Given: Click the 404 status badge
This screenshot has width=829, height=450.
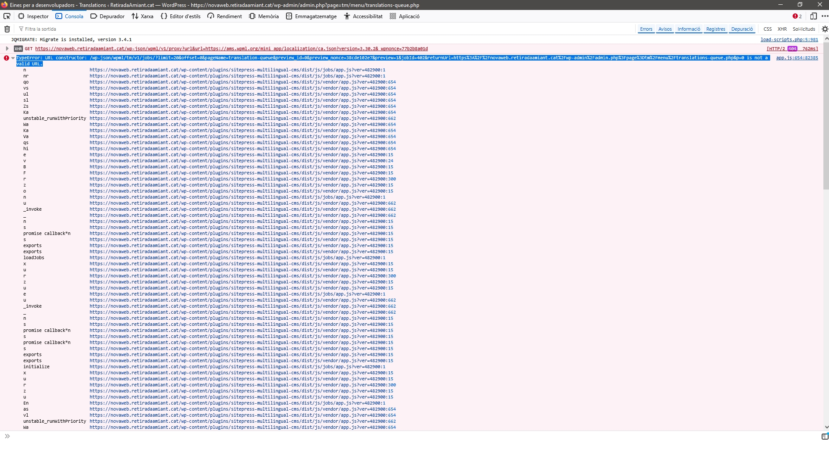Looking at the screenshot, I should (x=792, y=49).
